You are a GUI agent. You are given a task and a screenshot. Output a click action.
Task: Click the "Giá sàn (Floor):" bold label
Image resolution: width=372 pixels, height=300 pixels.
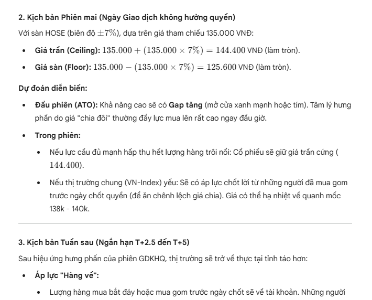point(63,68)
